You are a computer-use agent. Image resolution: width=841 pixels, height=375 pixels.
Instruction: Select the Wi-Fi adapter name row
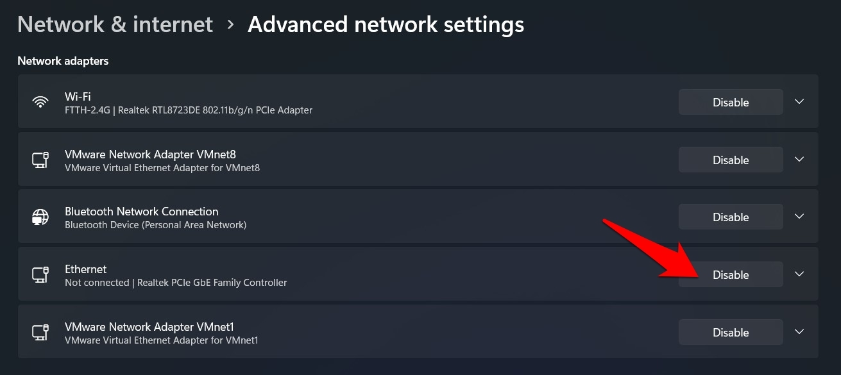pos(77,96)
